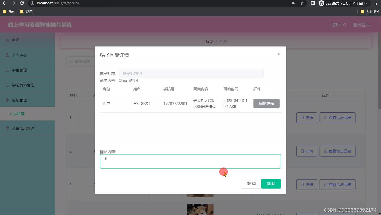Expand 公告信息管理 sidebar menu
Screen dimensions: 381x215
(27, 128)
